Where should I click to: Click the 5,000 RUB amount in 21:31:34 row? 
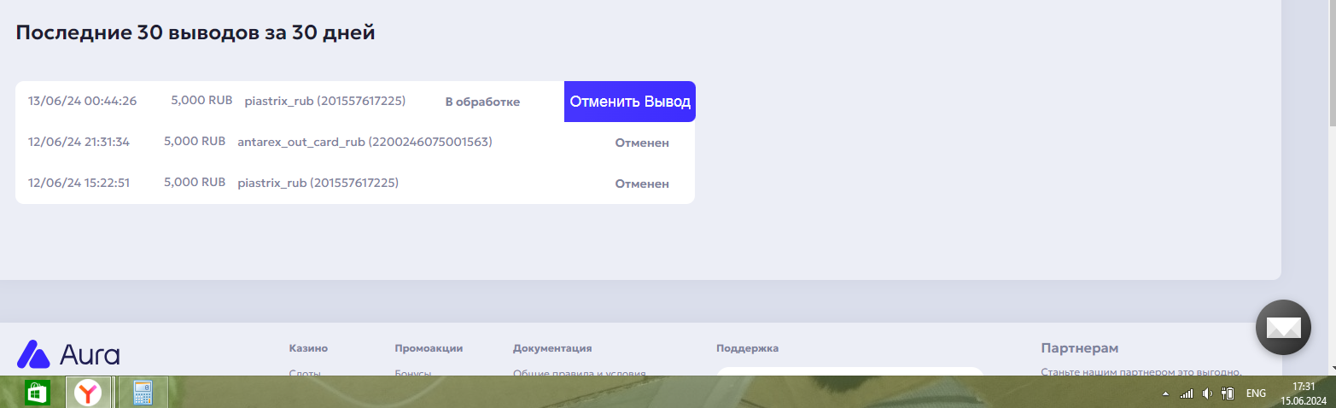click(195, 141)
